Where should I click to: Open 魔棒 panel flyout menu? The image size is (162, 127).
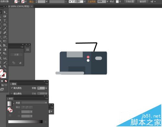pos(47,84)
